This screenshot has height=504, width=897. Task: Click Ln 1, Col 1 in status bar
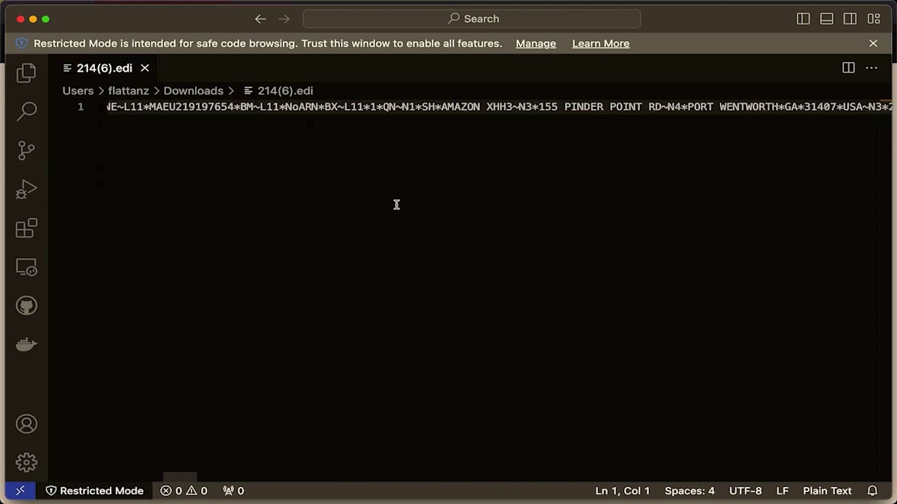623,491
